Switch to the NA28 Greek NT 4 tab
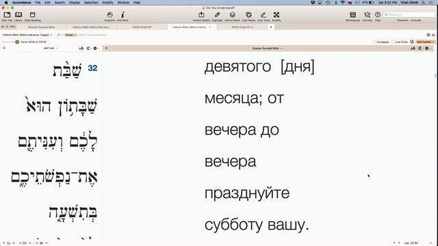Image resolution: width=438 pixels, height=246 pixels. click(x=242, y=27)
